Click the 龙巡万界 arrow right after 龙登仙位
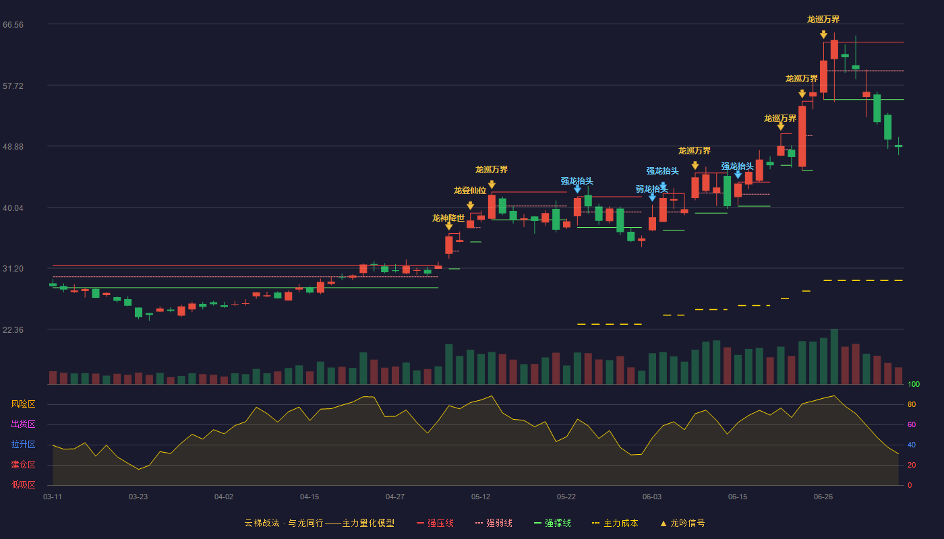 [492, 185]
